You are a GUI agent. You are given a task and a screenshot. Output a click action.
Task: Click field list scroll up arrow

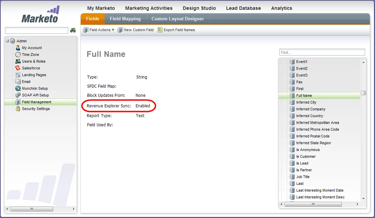(363, 62)
